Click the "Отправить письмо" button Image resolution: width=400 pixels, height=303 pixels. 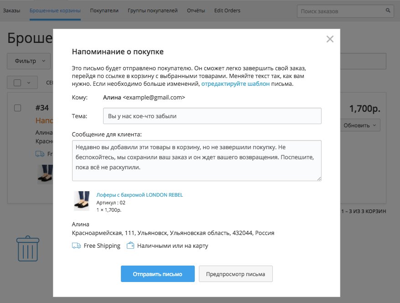click(x=157, y=274)
